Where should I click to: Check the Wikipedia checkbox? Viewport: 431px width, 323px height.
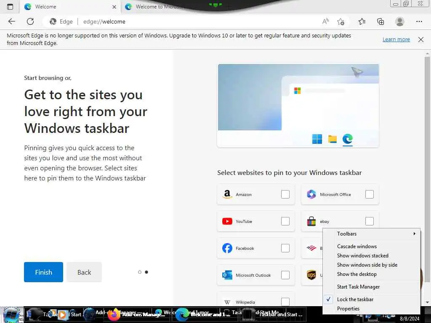(x=285, y=302)
